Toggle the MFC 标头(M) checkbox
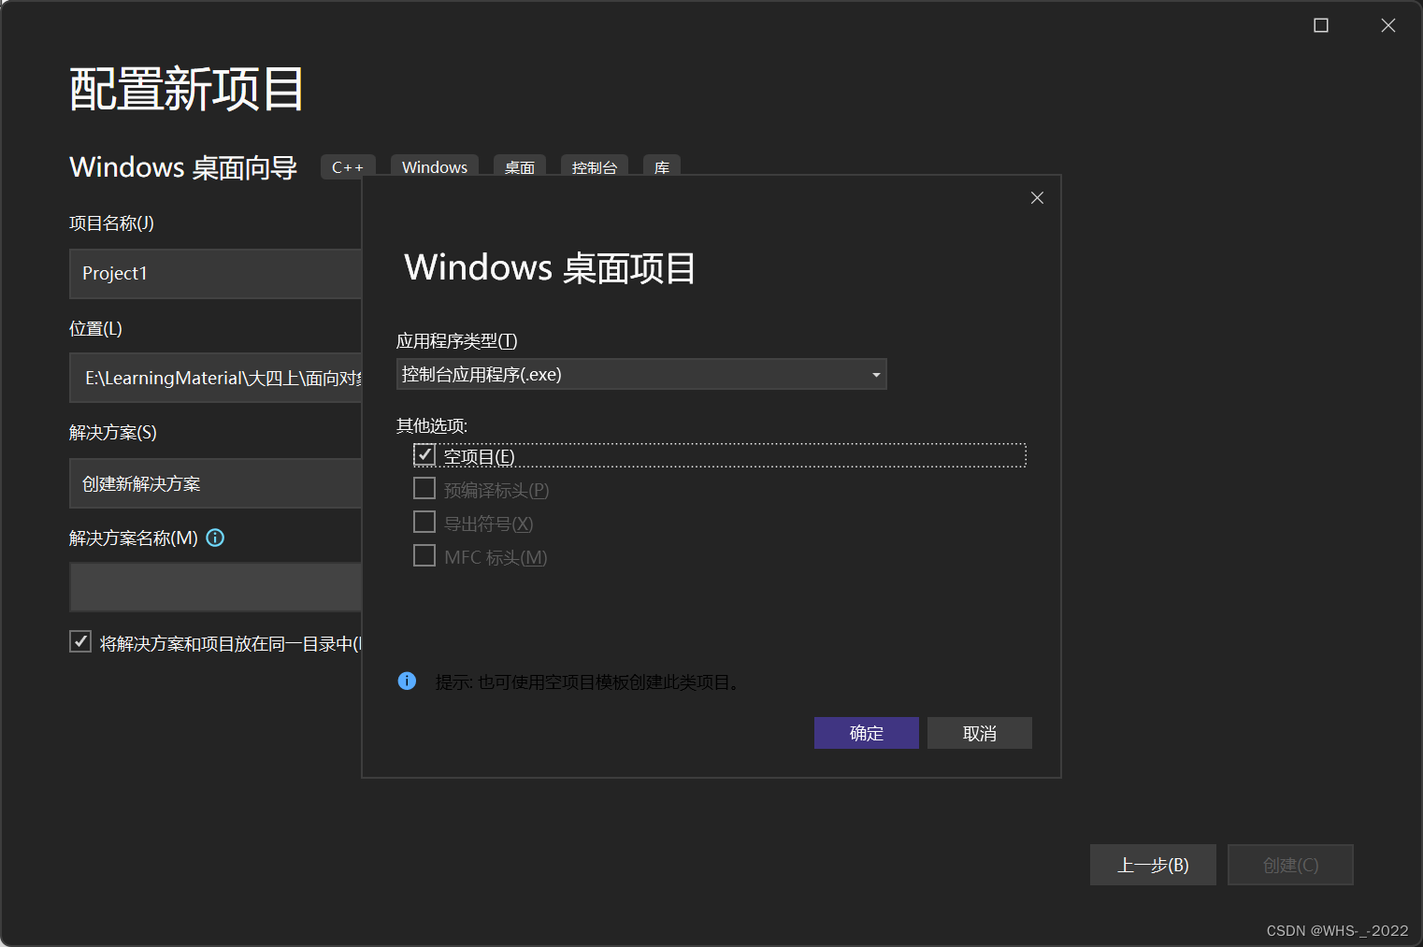Image resolution: width=1423 pixels, height=947 pixels. 424,555
